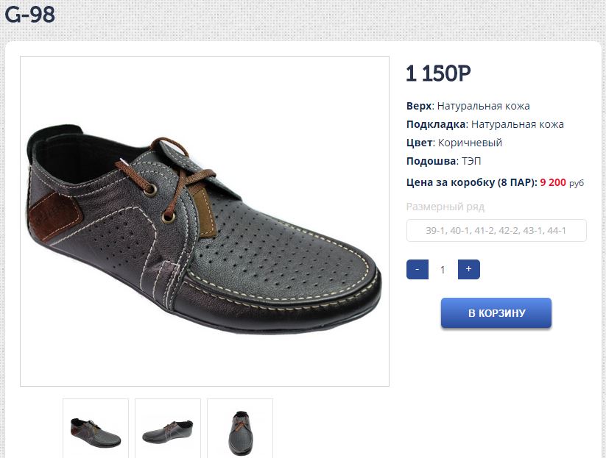Select the Цвет label text
Viewport: 606px width, 458px height.
417,143
